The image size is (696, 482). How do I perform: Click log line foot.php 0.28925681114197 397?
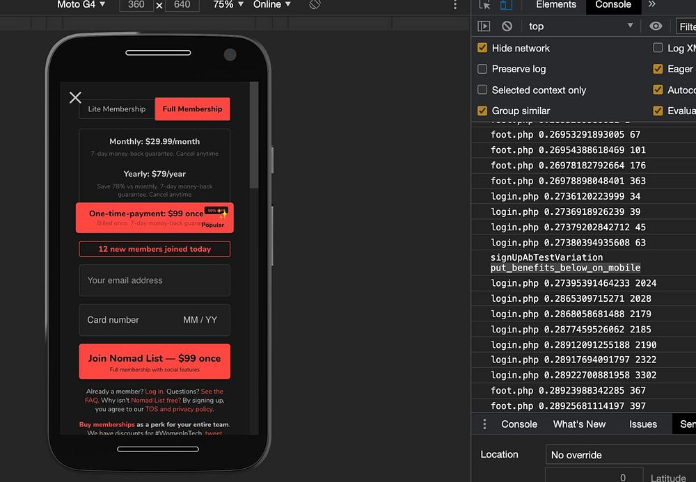568,406
